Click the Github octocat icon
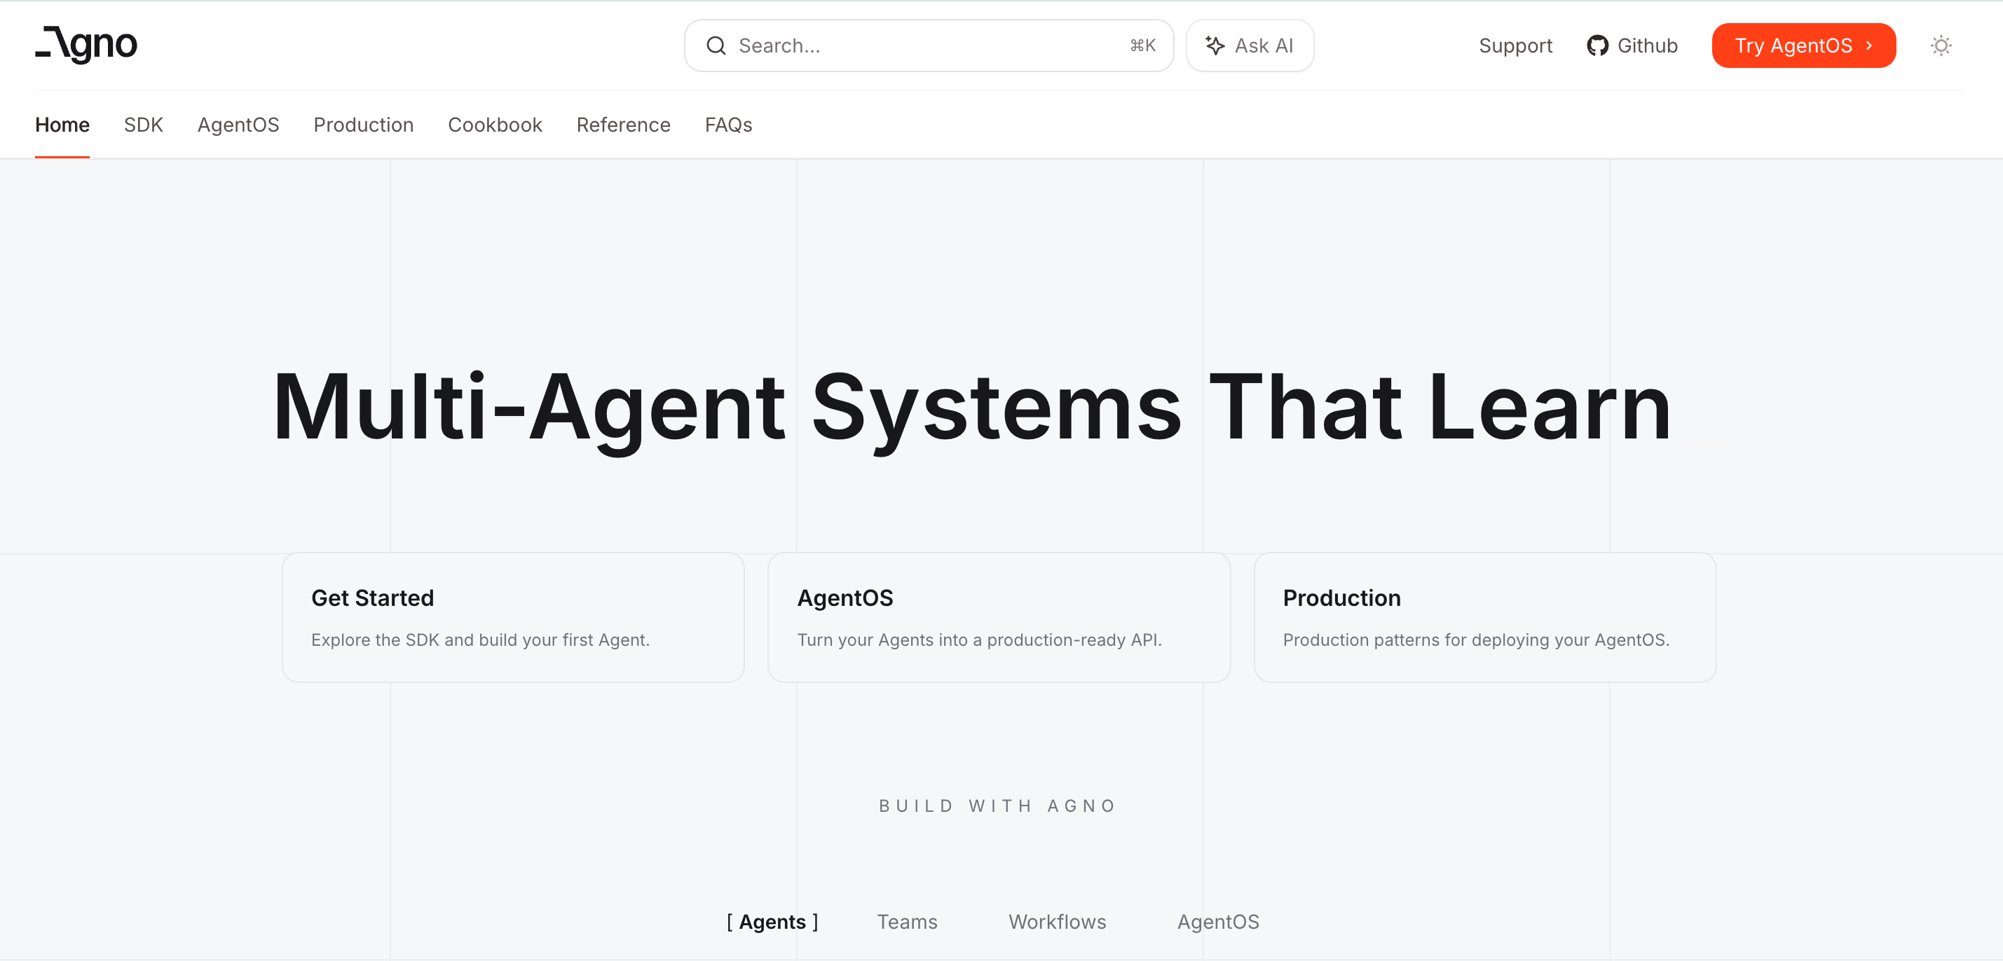Image resolution: width=2003 pixels, height=961 pixels. click(1597, 46)
